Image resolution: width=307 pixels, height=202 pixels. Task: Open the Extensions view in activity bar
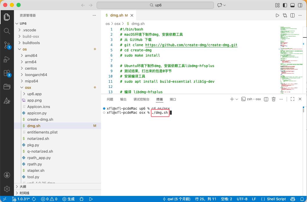point(7,73)
